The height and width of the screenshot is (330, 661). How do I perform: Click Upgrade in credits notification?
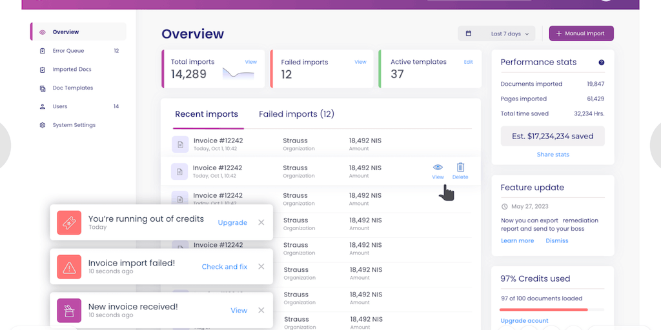[232, 222]
